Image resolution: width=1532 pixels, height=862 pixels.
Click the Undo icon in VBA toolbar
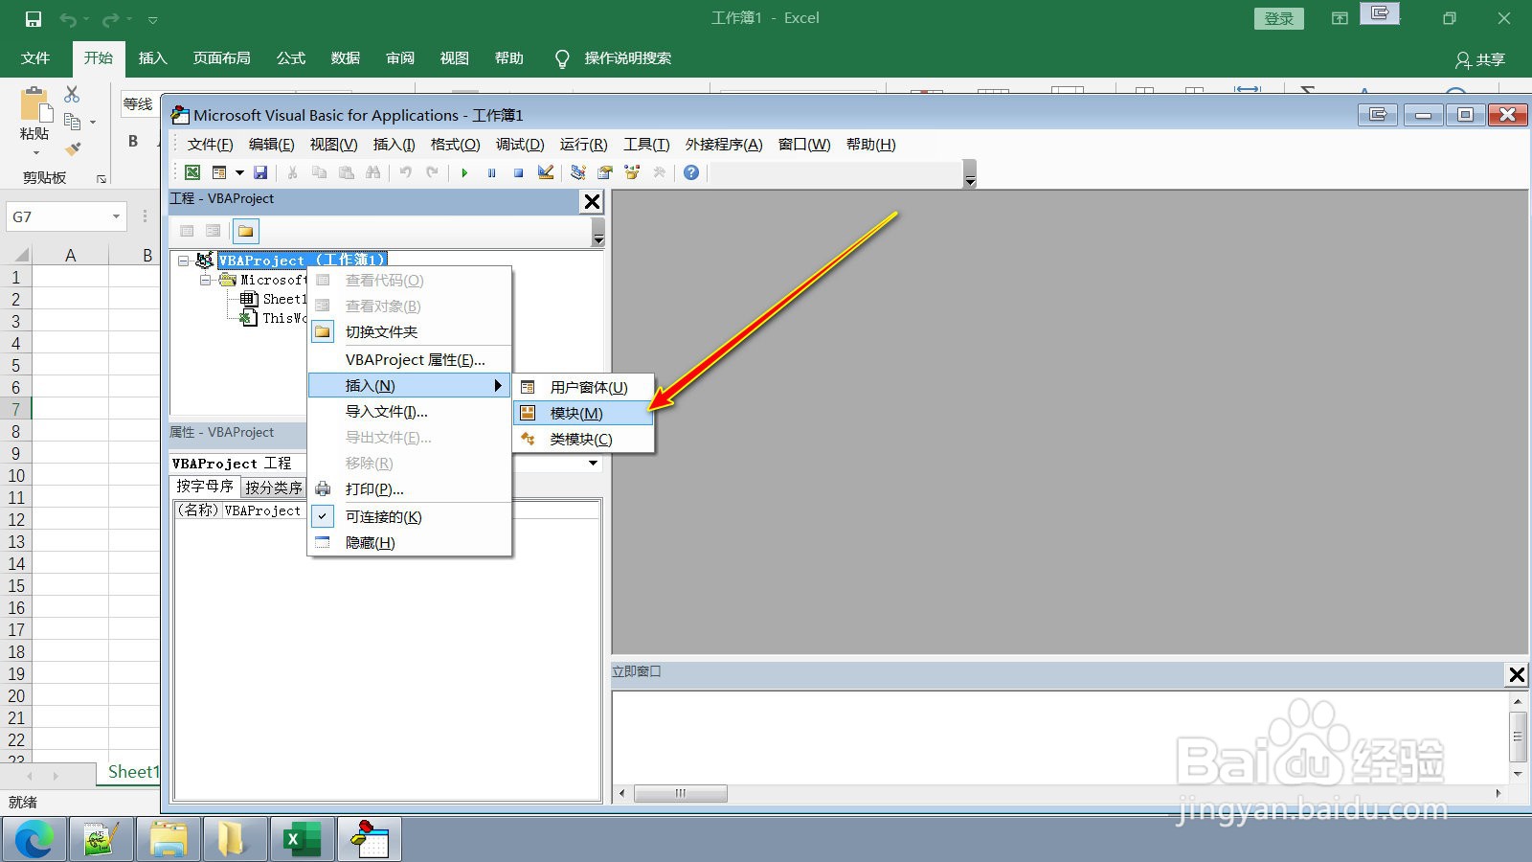406,172
